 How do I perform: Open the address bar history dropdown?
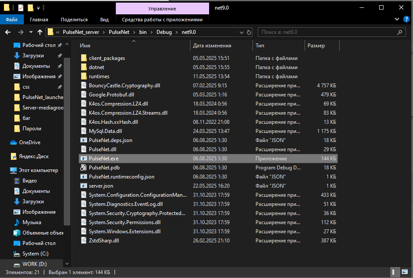click(x=241, y=32)
